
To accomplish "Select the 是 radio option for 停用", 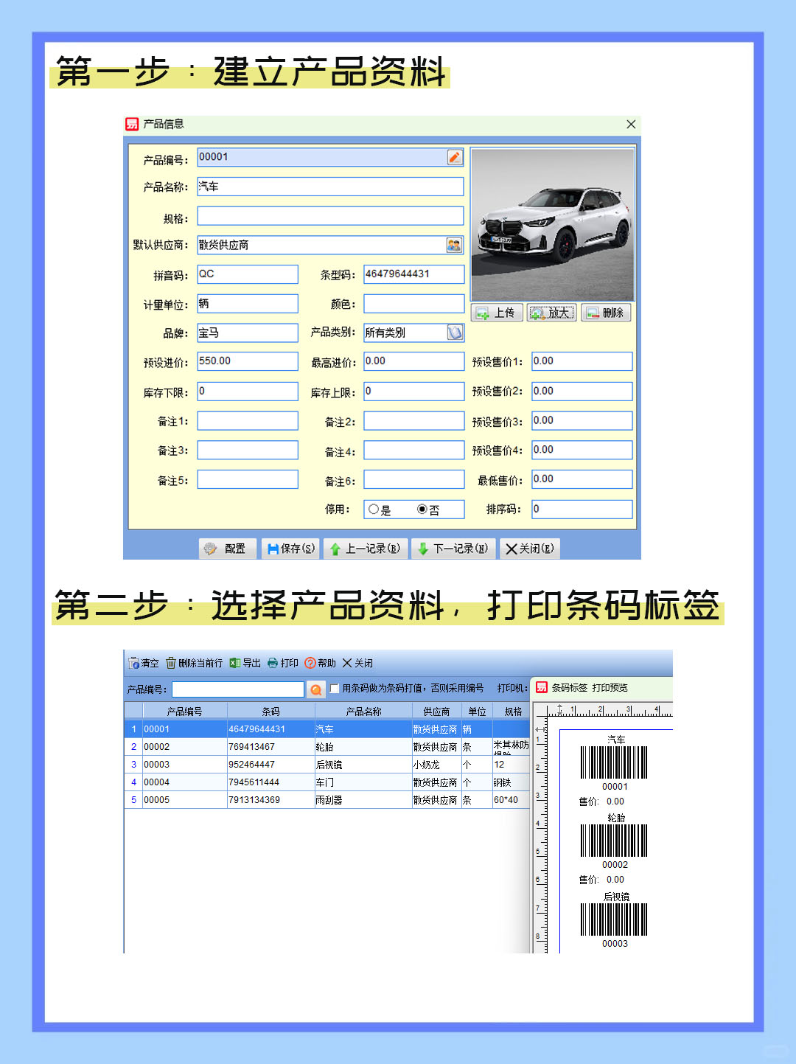I will click(374, 510).
